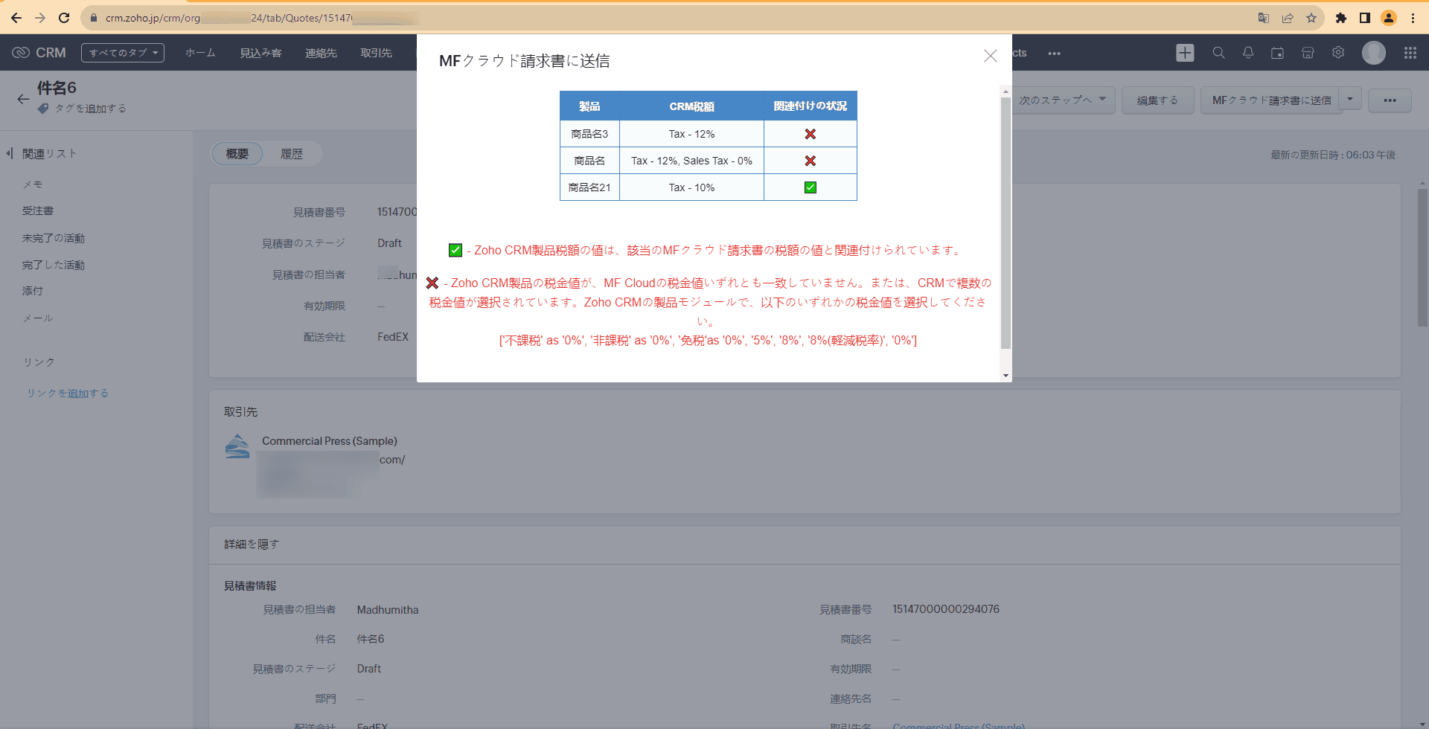This screenshot has height=729, width=1429.
Task: Open the user profile avatar in CRM
Action: click(x=1374, y=53)
